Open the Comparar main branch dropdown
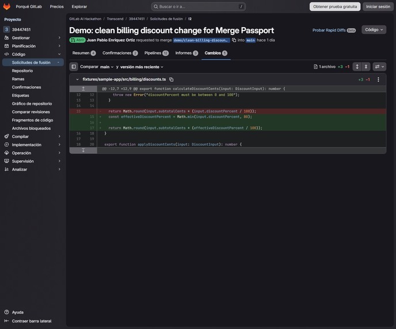 point(107,67)
